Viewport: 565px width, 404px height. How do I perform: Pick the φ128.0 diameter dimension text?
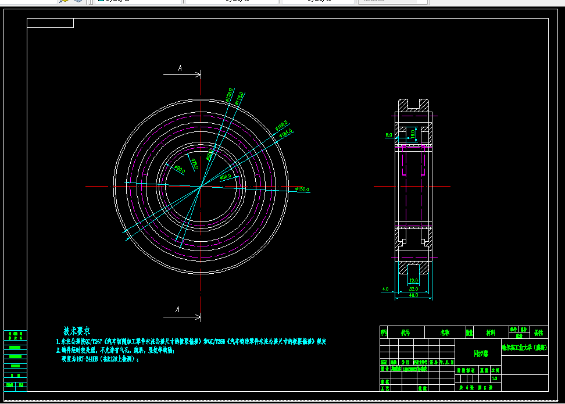[229, 94]
